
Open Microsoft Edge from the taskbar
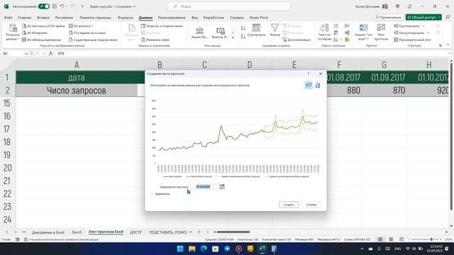[x=204, y=249]
